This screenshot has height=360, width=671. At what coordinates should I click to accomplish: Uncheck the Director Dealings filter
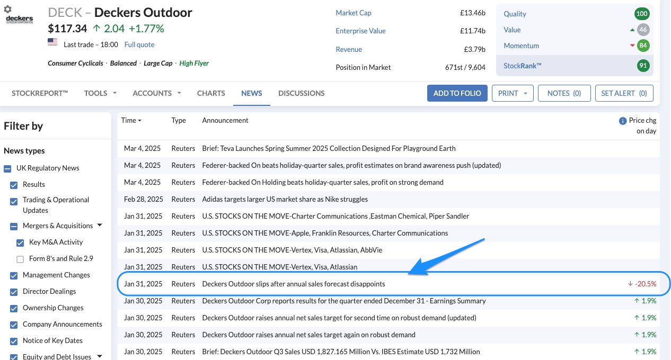pos(14,292)
